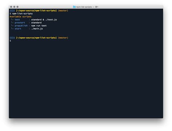
Task: Click the first '(master)' branch label
Action: pos(63,11)
